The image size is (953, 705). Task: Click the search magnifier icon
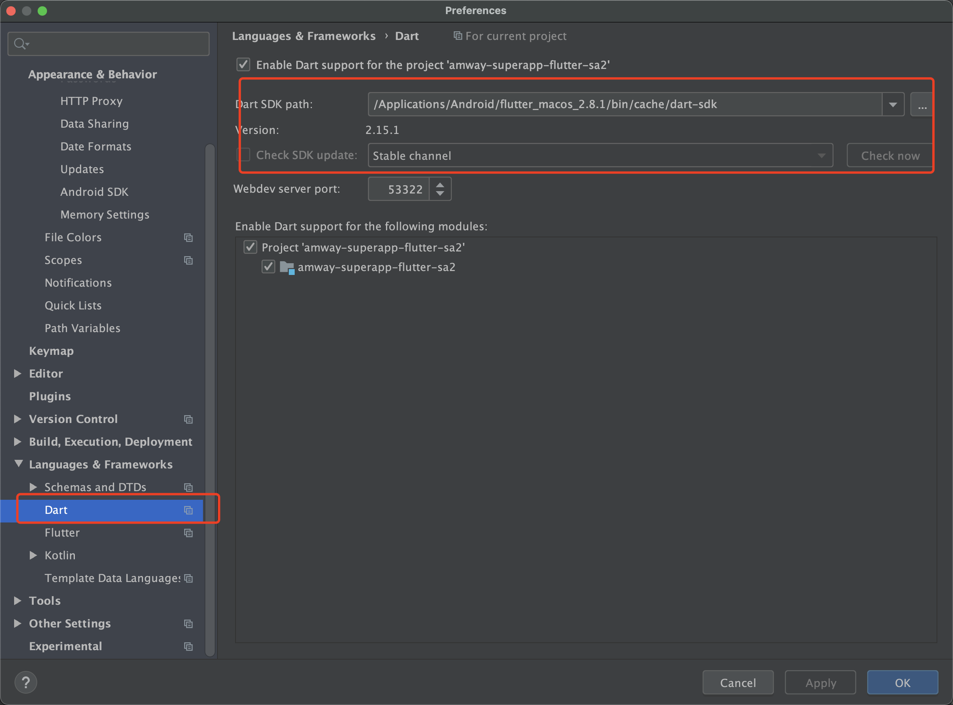click(20, 43)
